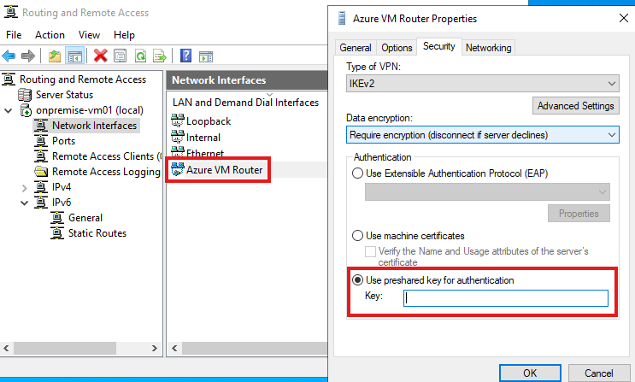Click the LAN and Demand Dial Interfaces column header
This screenshot has height=382, width=635.
pyautogui.click(x=245, y=103)
